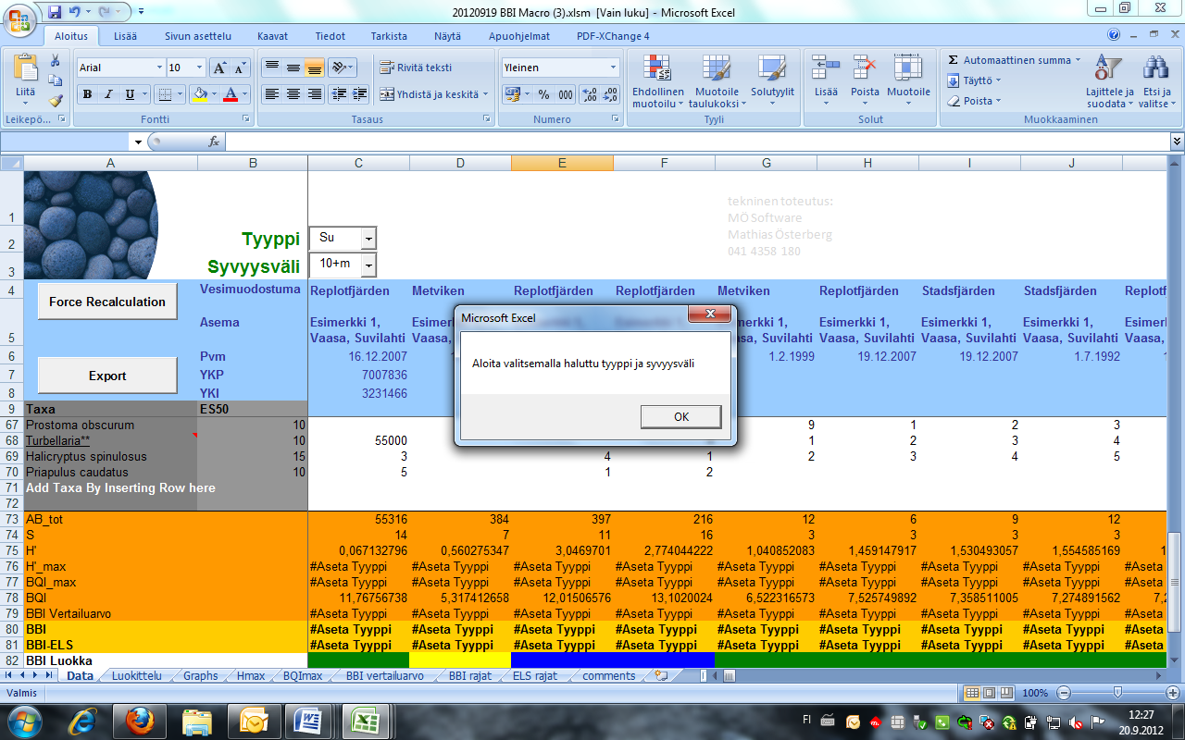This screenshot has height=740, width=1185.
Task: Select bottom vertical alignment
Action: (x=314, y=68)
